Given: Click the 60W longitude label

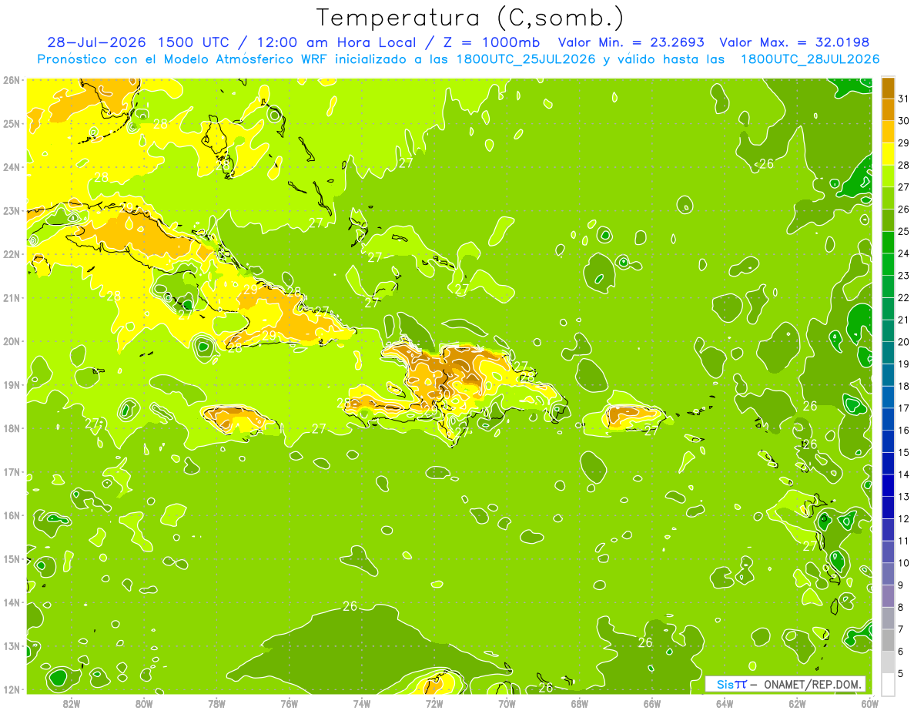Looking at the screenshot, I should click(x=870, y=703).
